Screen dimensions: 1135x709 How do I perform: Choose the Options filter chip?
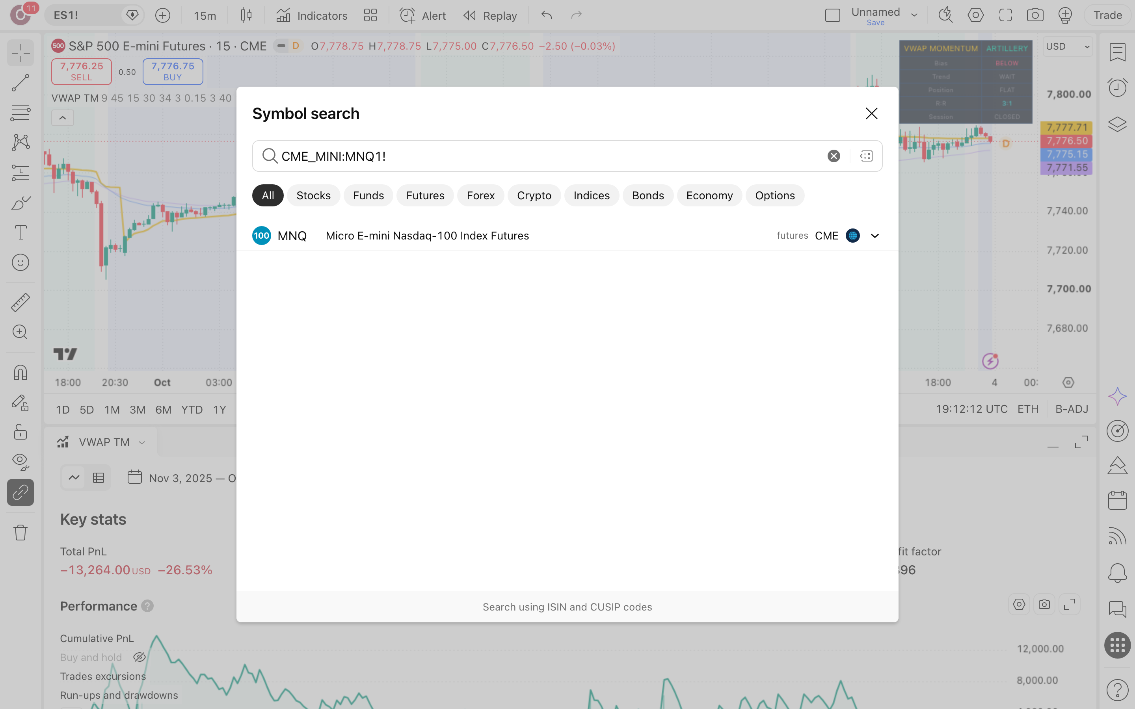(x=775, y=195)
